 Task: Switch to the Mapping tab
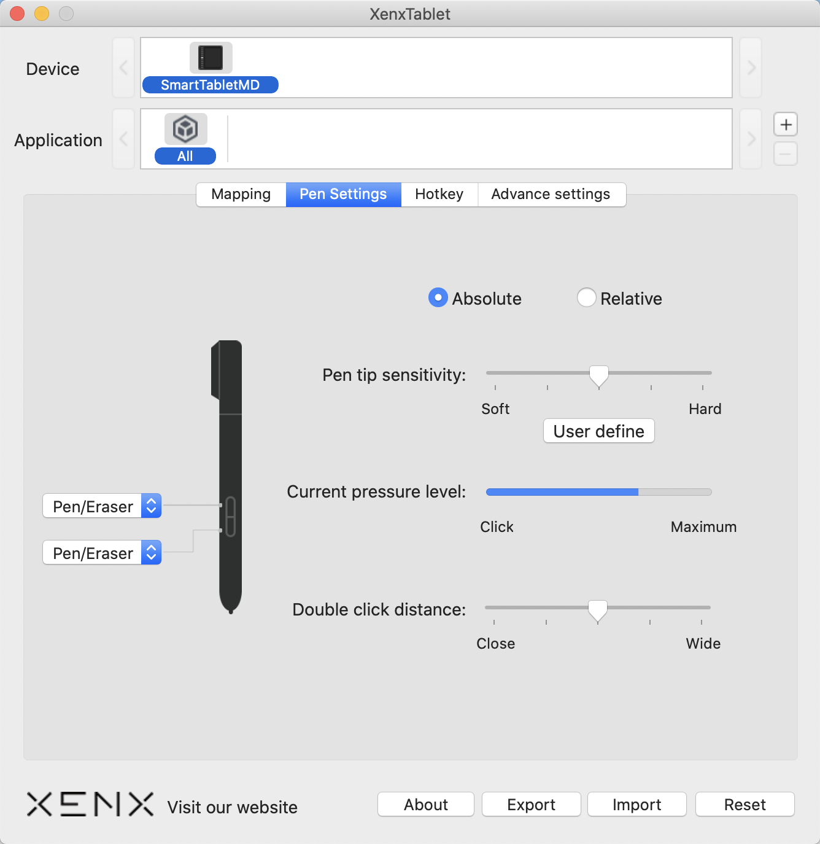point(241,194)
